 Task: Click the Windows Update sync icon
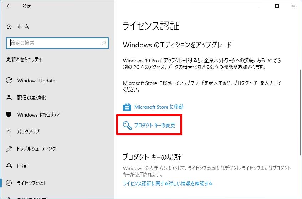(x=9, y=81)
